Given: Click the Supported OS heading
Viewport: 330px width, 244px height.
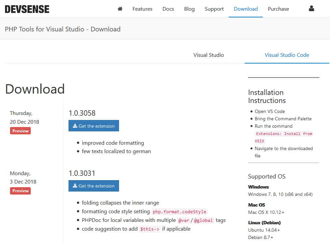Looking at the screenshot, I should pyautogui.click(x=267, y=176).
